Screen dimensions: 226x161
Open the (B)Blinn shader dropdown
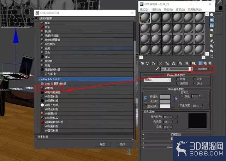click(x=157, y=80)
